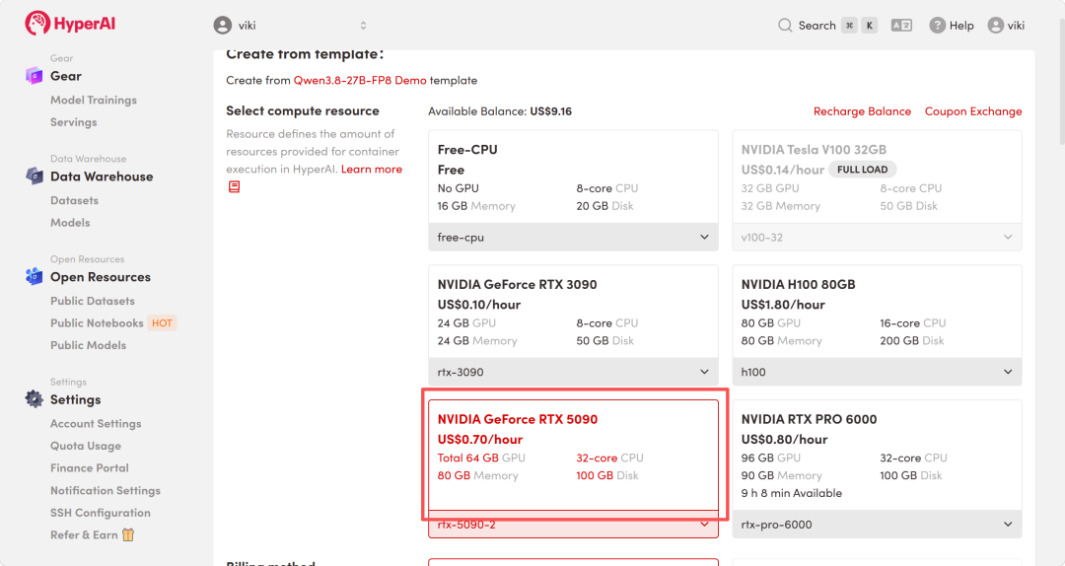Go to Quota Usage
This screenshot has width=1065, height=566.
[86, 446]
